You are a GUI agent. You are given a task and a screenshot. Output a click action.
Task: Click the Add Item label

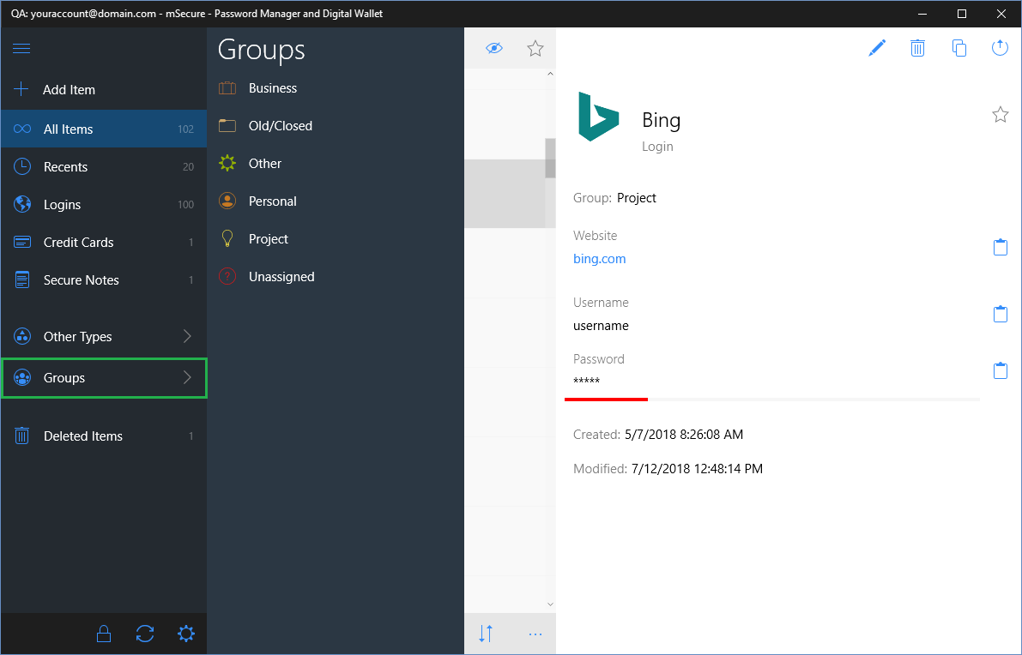pos(70,90)
